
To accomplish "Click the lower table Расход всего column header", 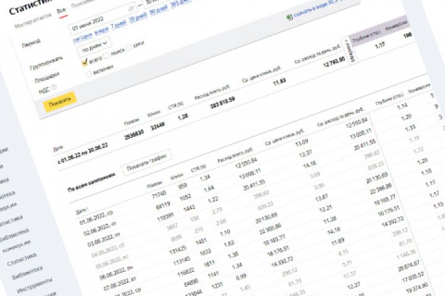I will tap(235, 155).
